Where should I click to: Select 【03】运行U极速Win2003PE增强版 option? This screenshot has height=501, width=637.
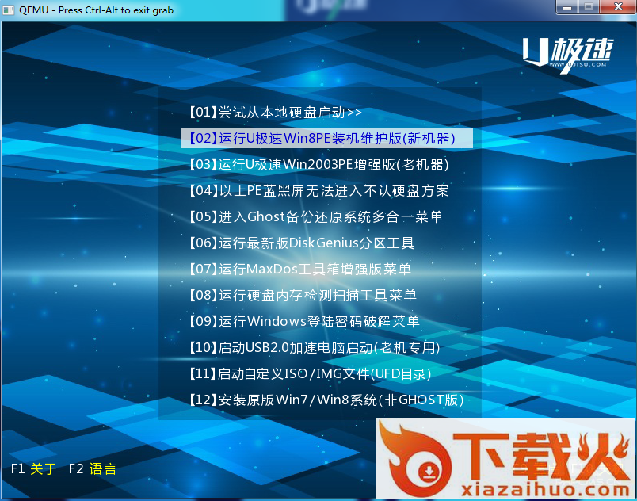[319, 164]
